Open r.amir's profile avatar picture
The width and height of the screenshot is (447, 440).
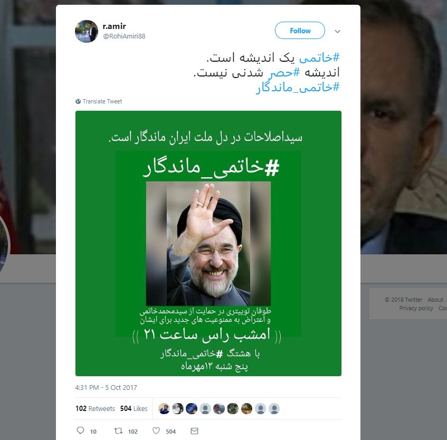point(87,31)
